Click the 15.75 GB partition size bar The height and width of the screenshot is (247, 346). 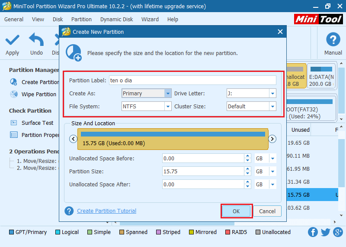pyautogui.click(x=173, y=139)
